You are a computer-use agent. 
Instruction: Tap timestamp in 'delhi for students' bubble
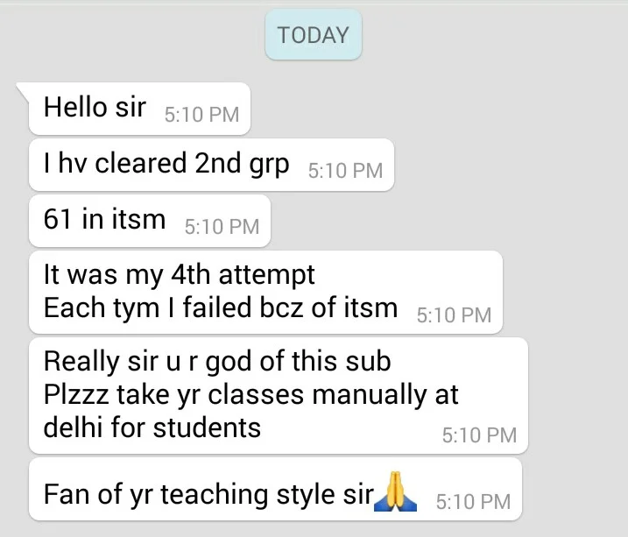[479, 435]
